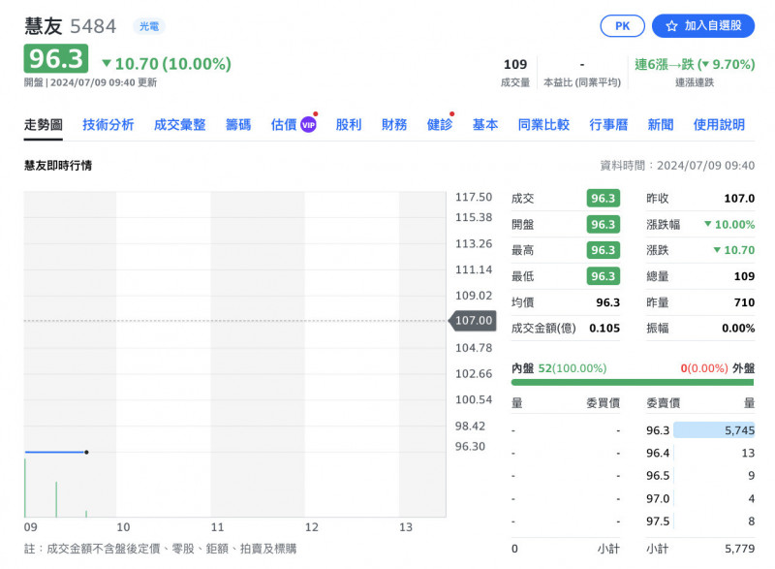Open the 使用說明 tab
Image resolution: width=775 pixels, height=569 pixels.
click(x=719, y=125)
